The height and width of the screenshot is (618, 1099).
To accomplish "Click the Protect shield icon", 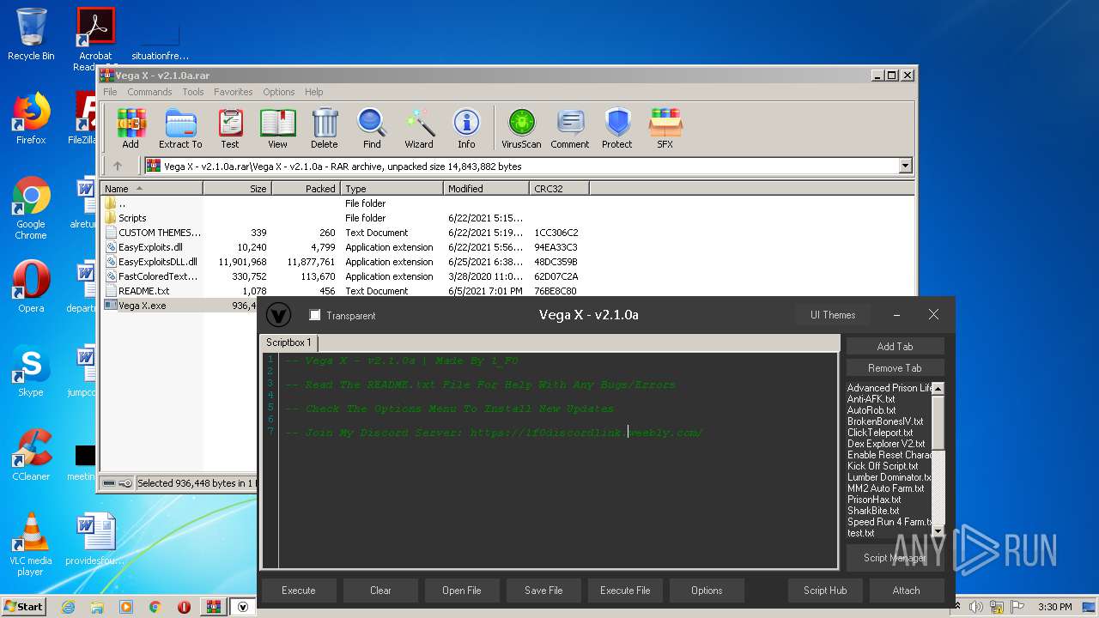I will [616, 129].
